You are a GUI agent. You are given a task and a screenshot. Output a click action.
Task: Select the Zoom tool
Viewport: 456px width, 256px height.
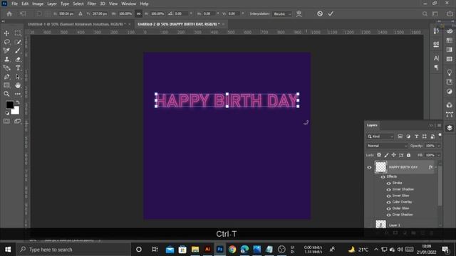[x=6, y=94]
